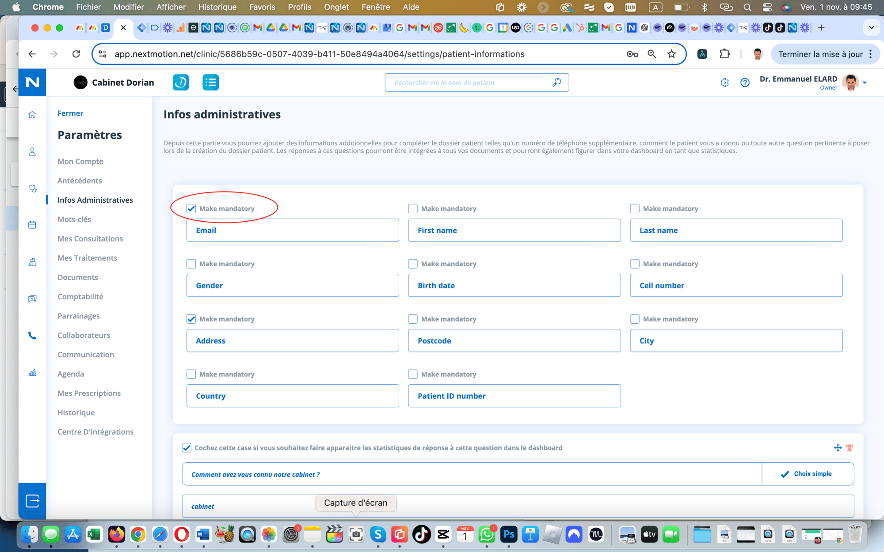Open the phone icon in sidebar
The width and height of the screenshot is (884, 552).
click(32, 336)
